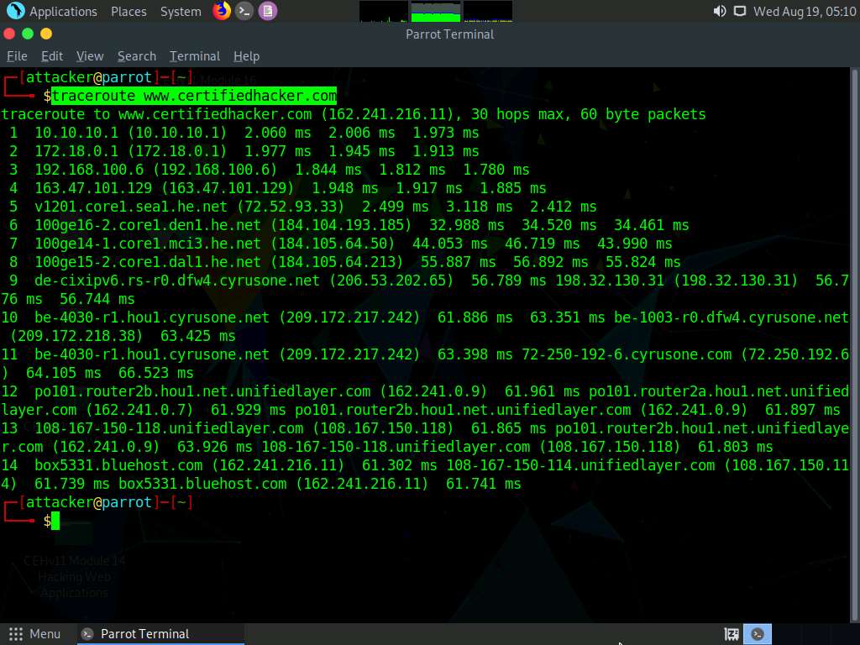Click the terminal vertical scrollbar
The image size is (860, 645).
point(854,344)
